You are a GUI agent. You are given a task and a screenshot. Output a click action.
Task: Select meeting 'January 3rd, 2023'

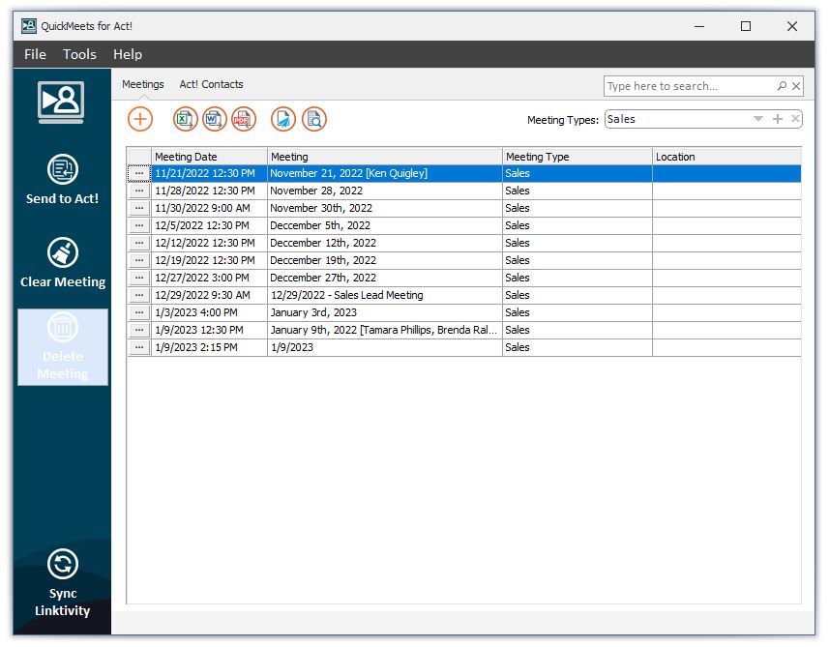385,313
